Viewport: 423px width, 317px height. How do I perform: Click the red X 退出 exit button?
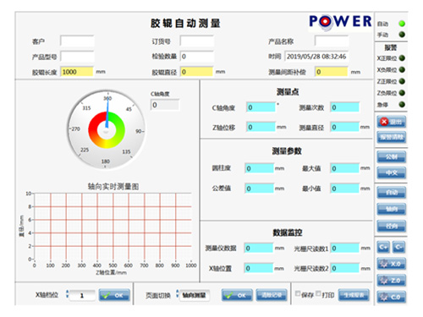[392, 122]
